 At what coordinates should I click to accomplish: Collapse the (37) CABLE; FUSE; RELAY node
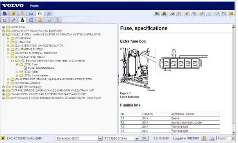[8, 57]
